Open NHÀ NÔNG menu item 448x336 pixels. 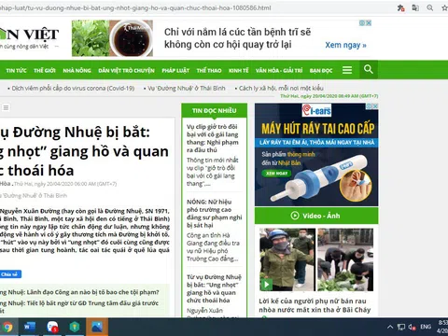77,70
